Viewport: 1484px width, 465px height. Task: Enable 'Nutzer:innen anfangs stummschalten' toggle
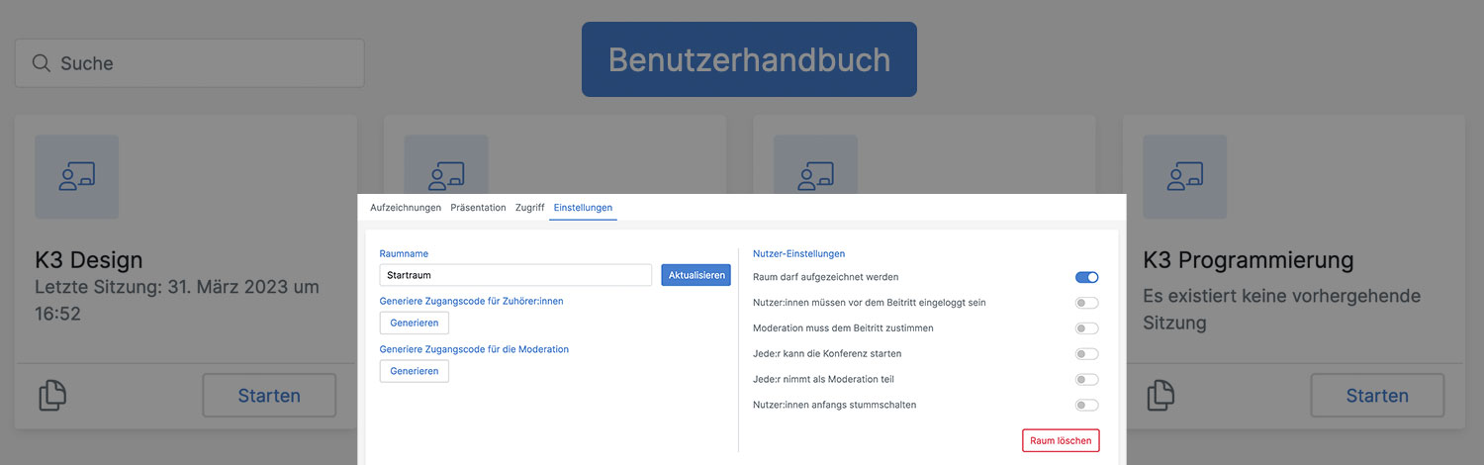(1086, 405)
